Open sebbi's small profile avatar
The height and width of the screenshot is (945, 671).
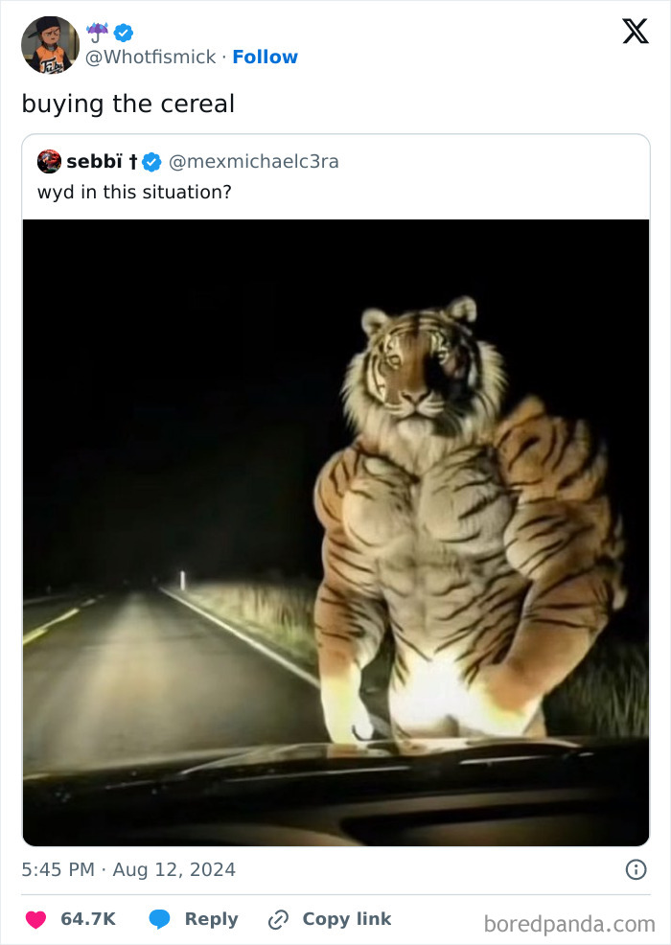click(49, 161)
